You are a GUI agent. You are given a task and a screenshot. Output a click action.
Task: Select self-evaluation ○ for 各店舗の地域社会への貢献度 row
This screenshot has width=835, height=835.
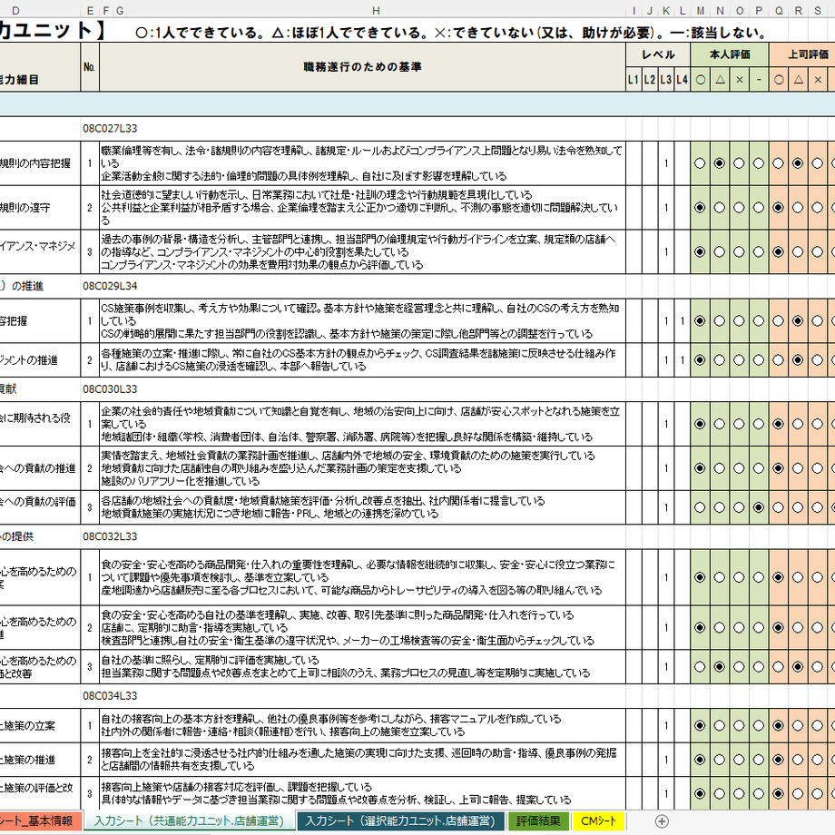pyautogui.click(x=700, y=507)
